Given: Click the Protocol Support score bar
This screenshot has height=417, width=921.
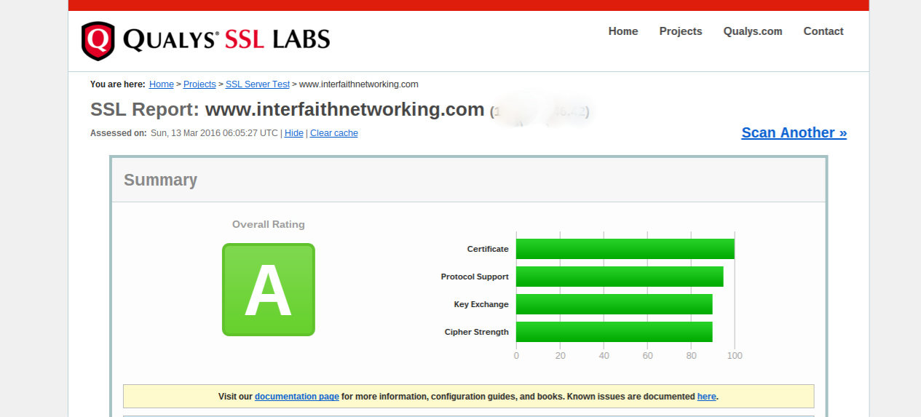Looking at the screenshot, I should [x=620, y=277].
